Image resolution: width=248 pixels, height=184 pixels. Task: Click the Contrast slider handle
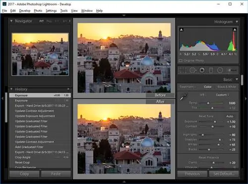[213, 126]
